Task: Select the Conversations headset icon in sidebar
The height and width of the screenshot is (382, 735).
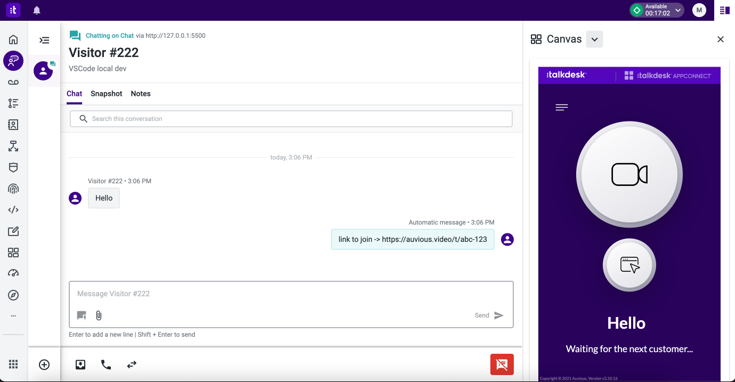Action: pos(13,61)
